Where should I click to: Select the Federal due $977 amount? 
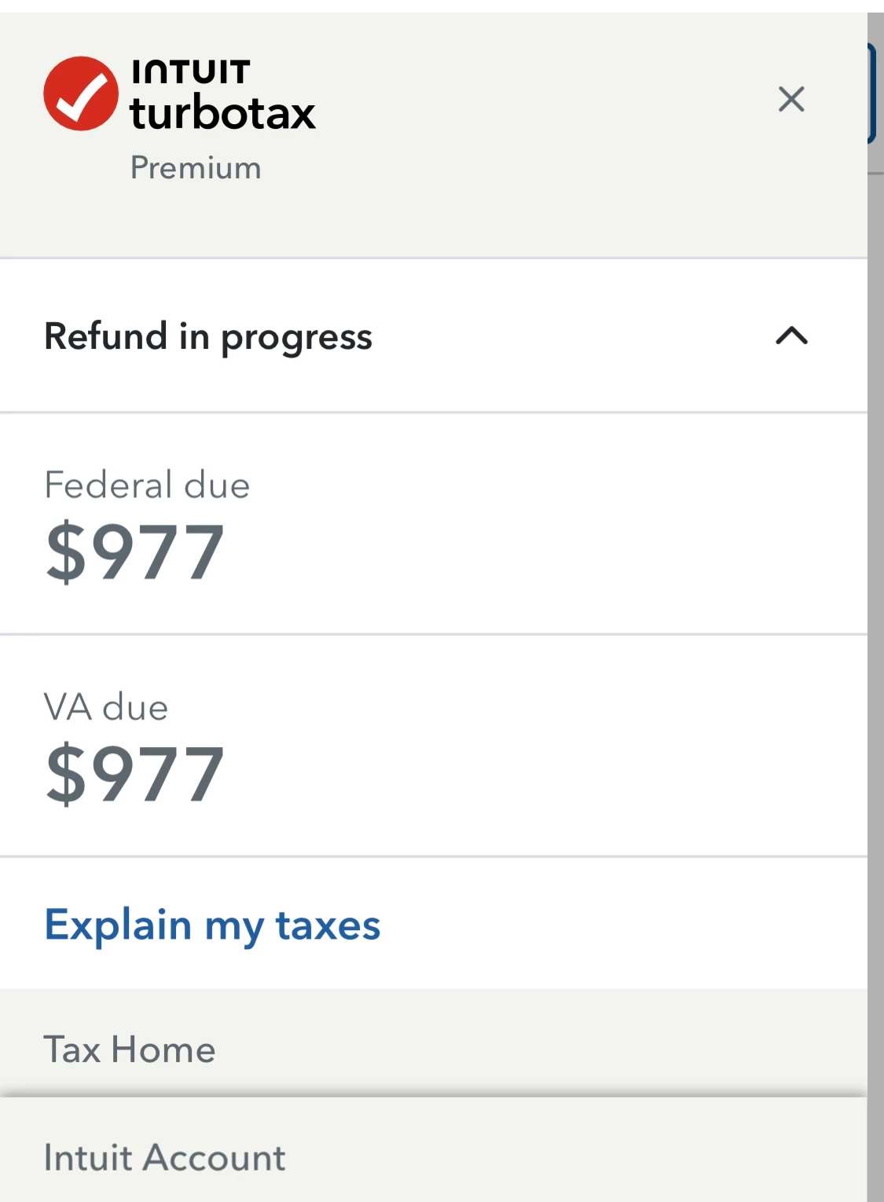pos(135,552)
